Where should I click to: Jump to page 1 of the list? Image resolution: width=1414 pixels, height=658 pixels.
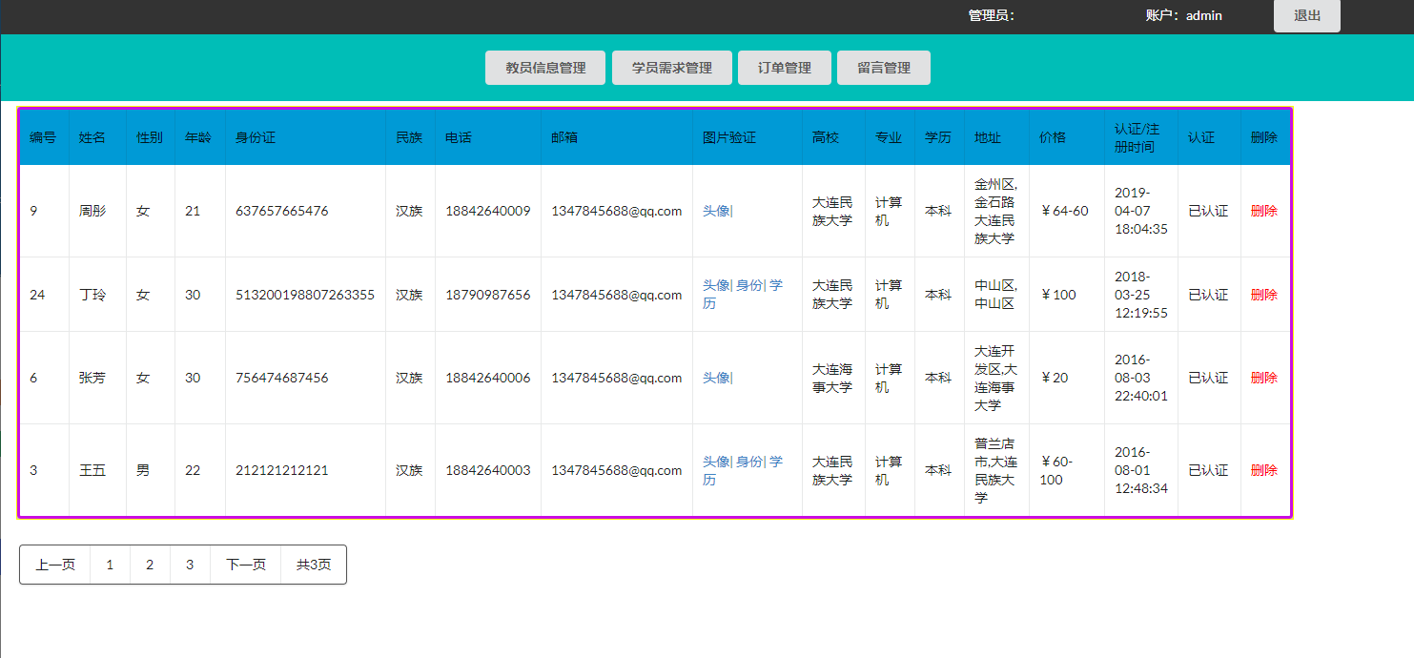click(x=109, y=564)
